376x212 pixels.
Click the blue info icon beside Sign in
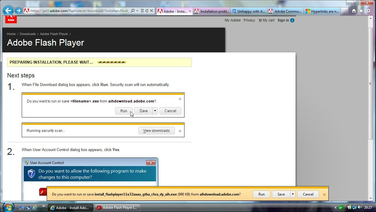[292, 20]
